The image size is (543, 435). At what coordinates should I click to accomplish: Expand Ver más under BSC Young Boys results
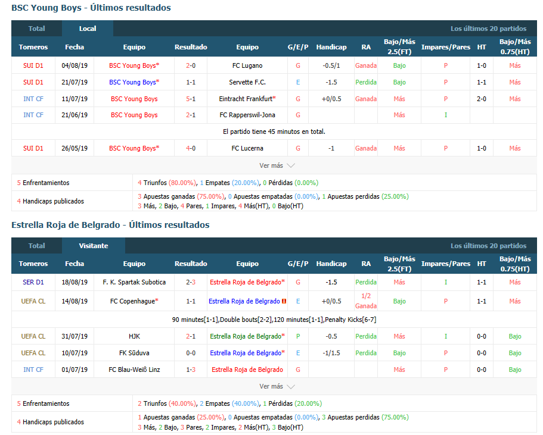tap(277, 165)
